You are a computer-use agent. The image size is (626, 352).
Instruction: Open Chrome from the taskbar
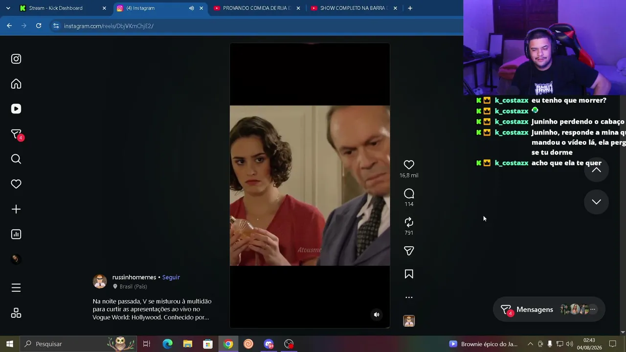(x=228, y=344)
